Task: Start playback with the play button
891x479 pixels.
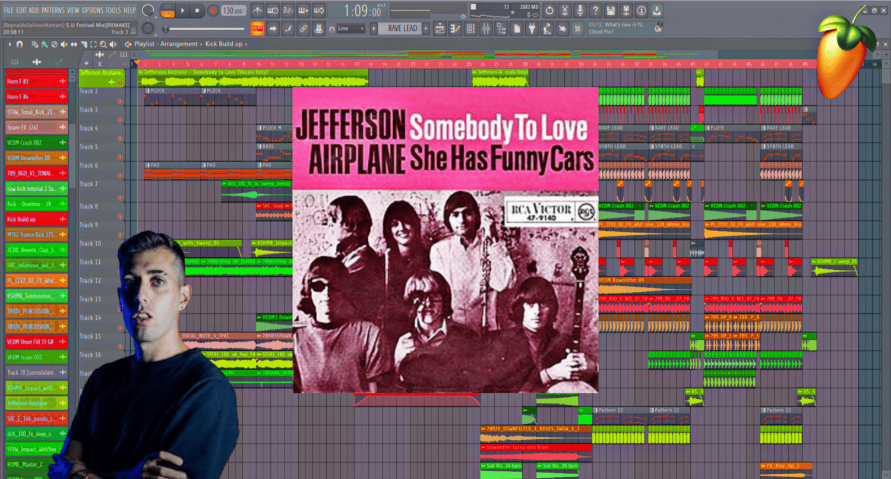Action: [182, 11]
